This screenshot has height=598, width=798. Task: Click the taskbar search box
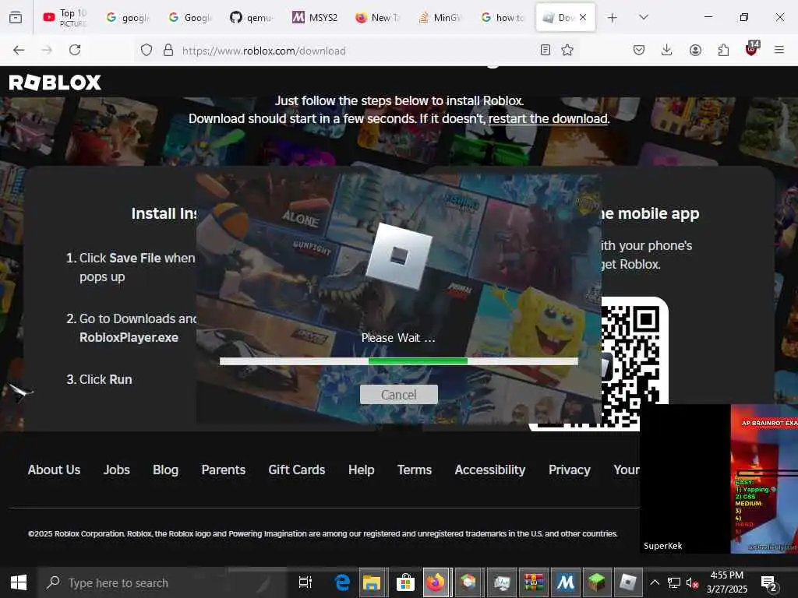click(x=163, y=582)
